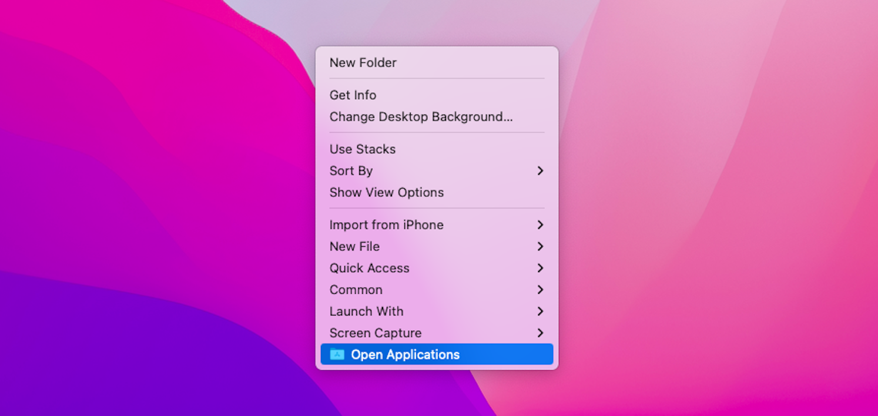878x416 pixels.
Task: Click Launch With in the menu
Action: (x=366, y=311)
